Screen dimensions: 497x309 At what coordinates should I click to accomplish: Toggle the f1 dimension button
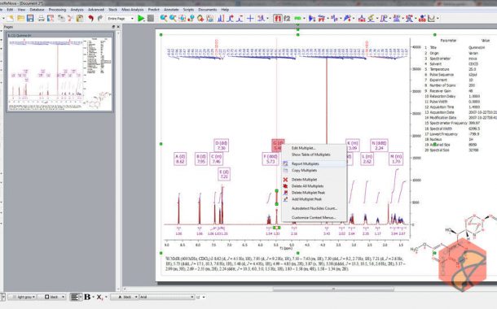tap(278, 19)
